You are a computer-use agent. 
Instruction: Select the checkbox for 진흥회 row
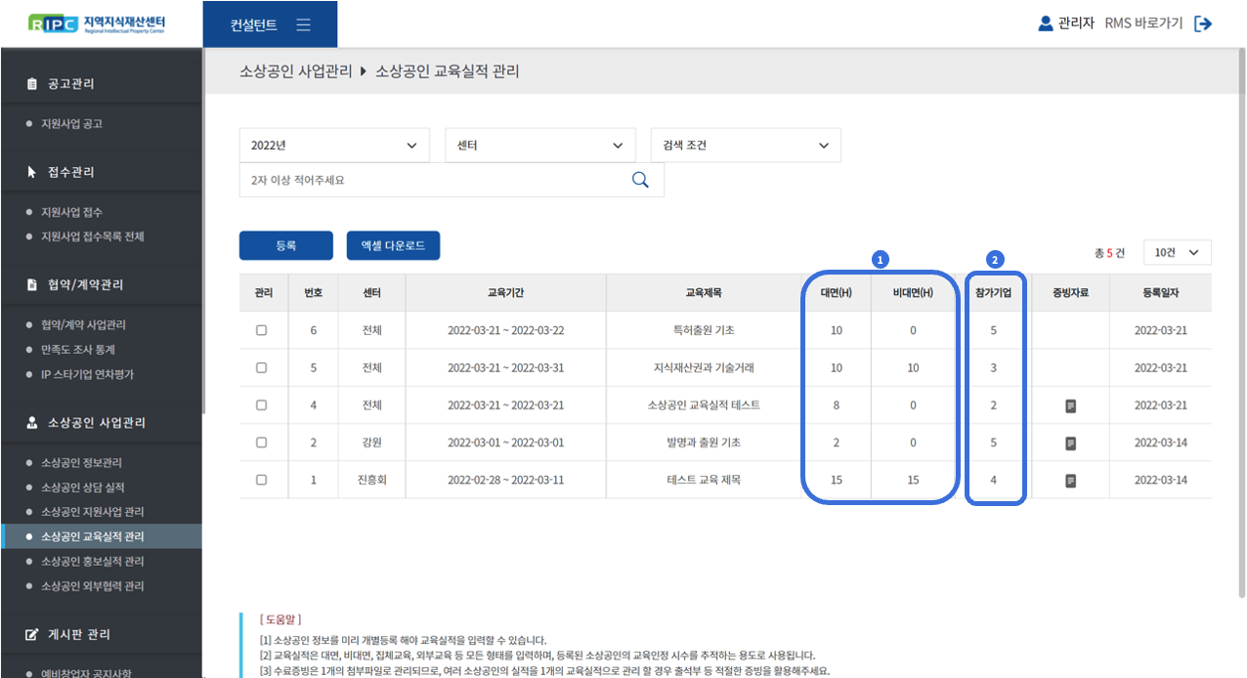261,480
